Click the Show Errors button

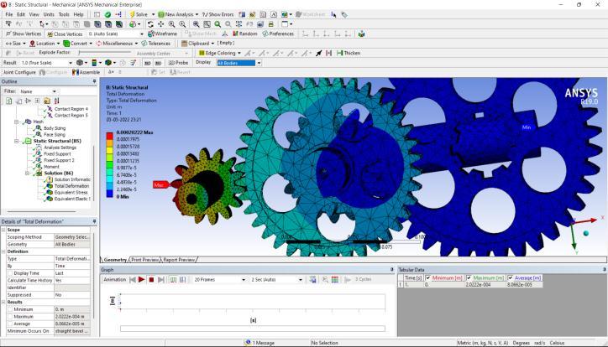(x=218, y=14)
